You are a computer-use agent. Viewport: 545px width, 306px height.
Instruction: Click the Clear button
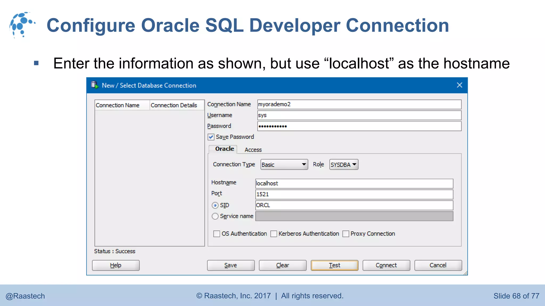tap(283, 265)
